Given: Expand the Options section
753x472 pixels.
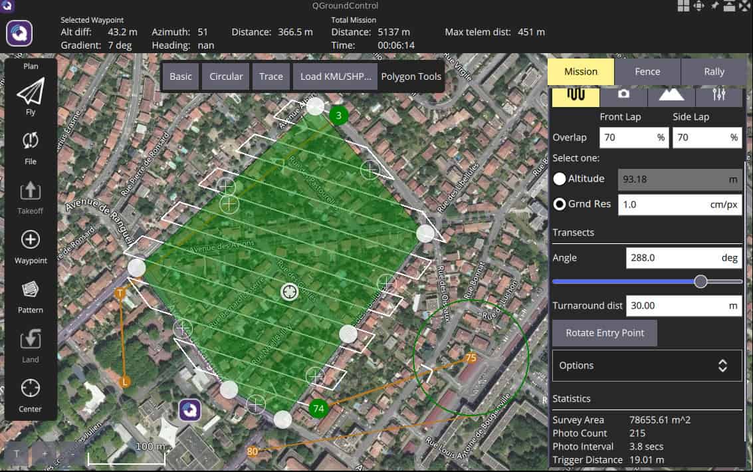Looking at the screenshot, I should coord(646,365).
